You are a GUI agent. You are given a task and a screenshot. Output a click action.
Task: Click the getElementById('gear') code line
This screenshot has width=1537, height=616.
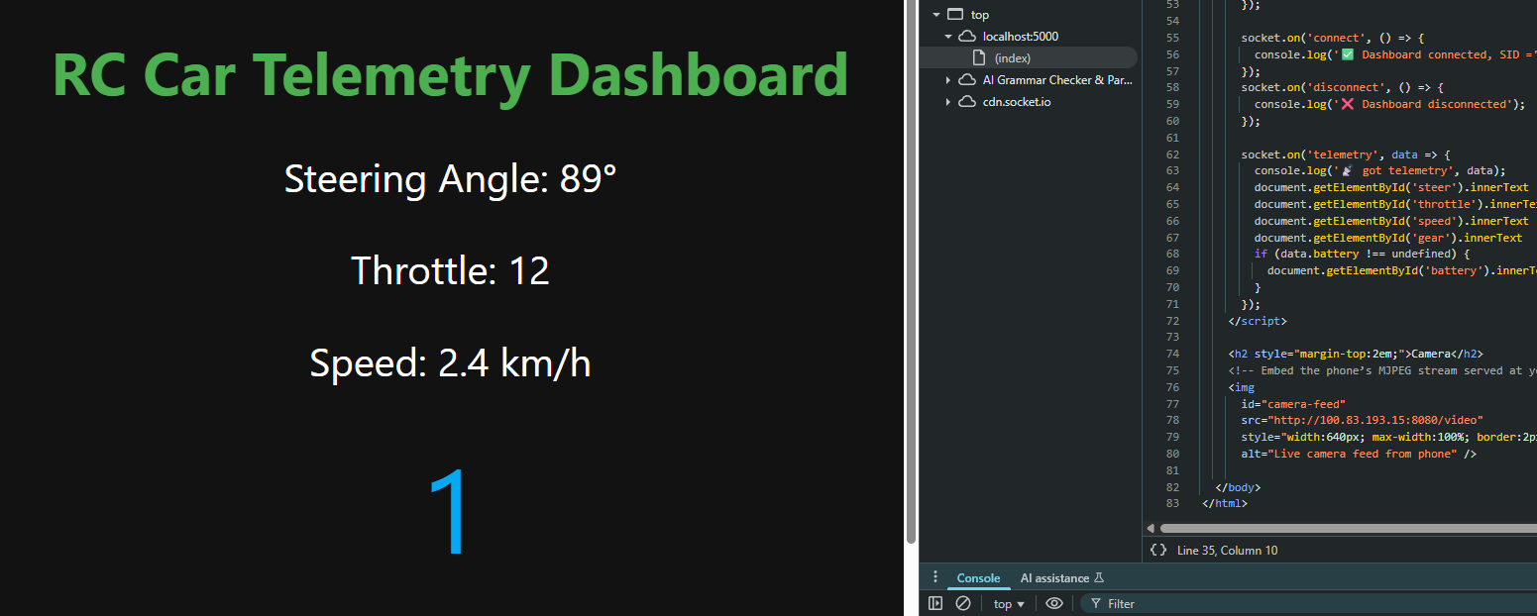[x=1387, y=238]
